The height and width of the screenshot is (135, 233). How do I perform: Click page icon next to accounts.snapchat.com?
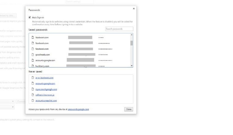(33, 101)
